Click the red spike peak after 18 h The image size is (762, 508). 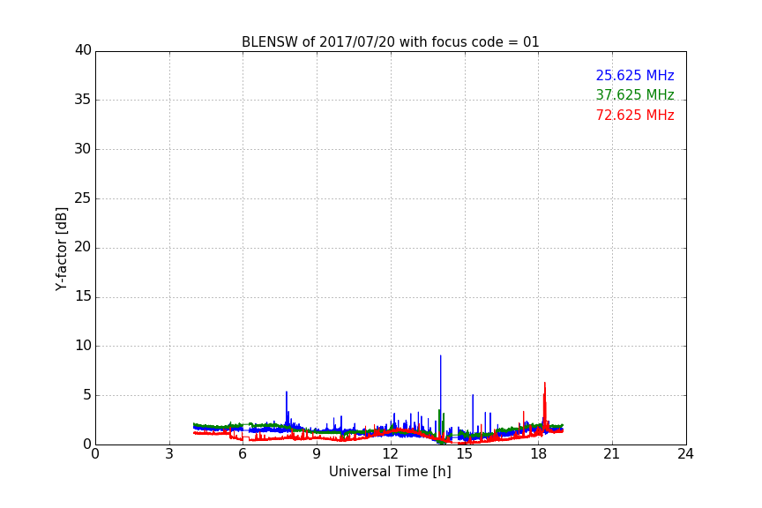[x=545, y=383]
